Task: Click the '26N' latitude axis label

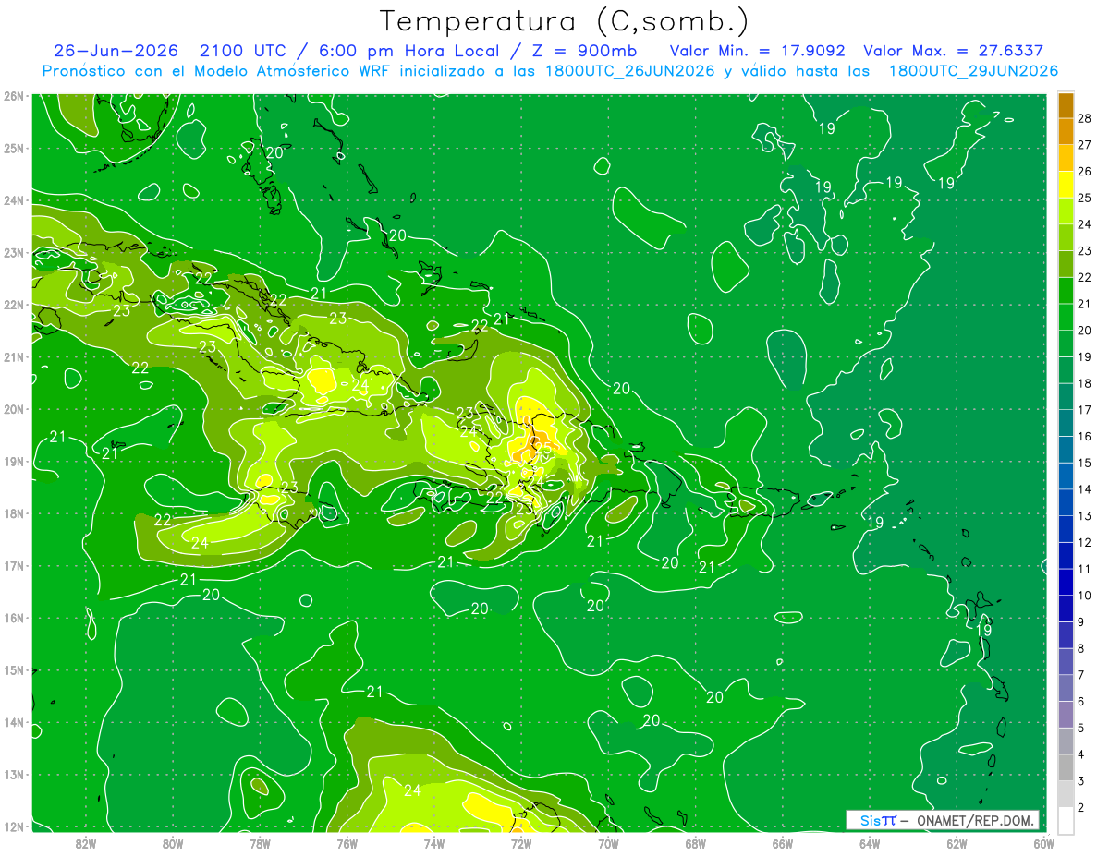Action: point(14,96)
